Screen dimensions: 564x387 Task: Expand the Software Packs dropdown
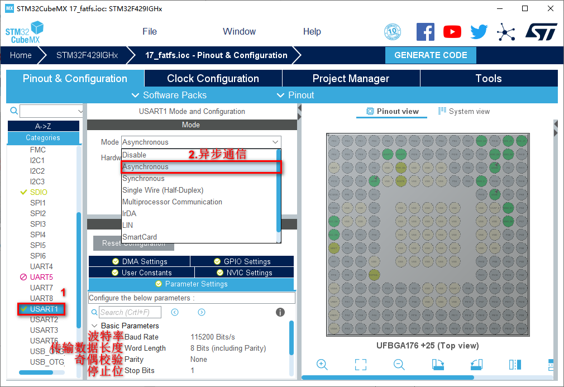pyautogui.click(x=169, y=95)
